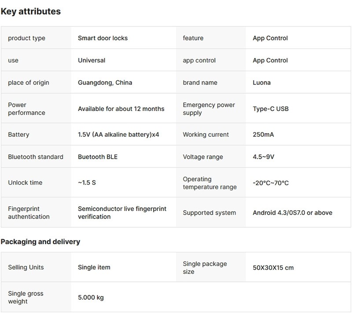Click the Supported system label

point(209,213)
